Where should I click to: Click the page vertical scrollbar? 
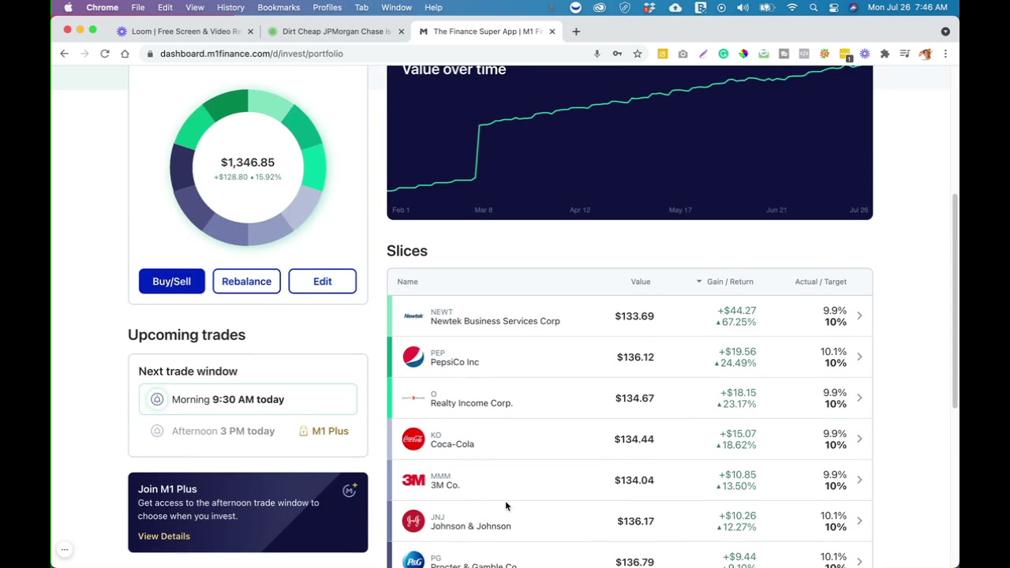tap(955, 300)
